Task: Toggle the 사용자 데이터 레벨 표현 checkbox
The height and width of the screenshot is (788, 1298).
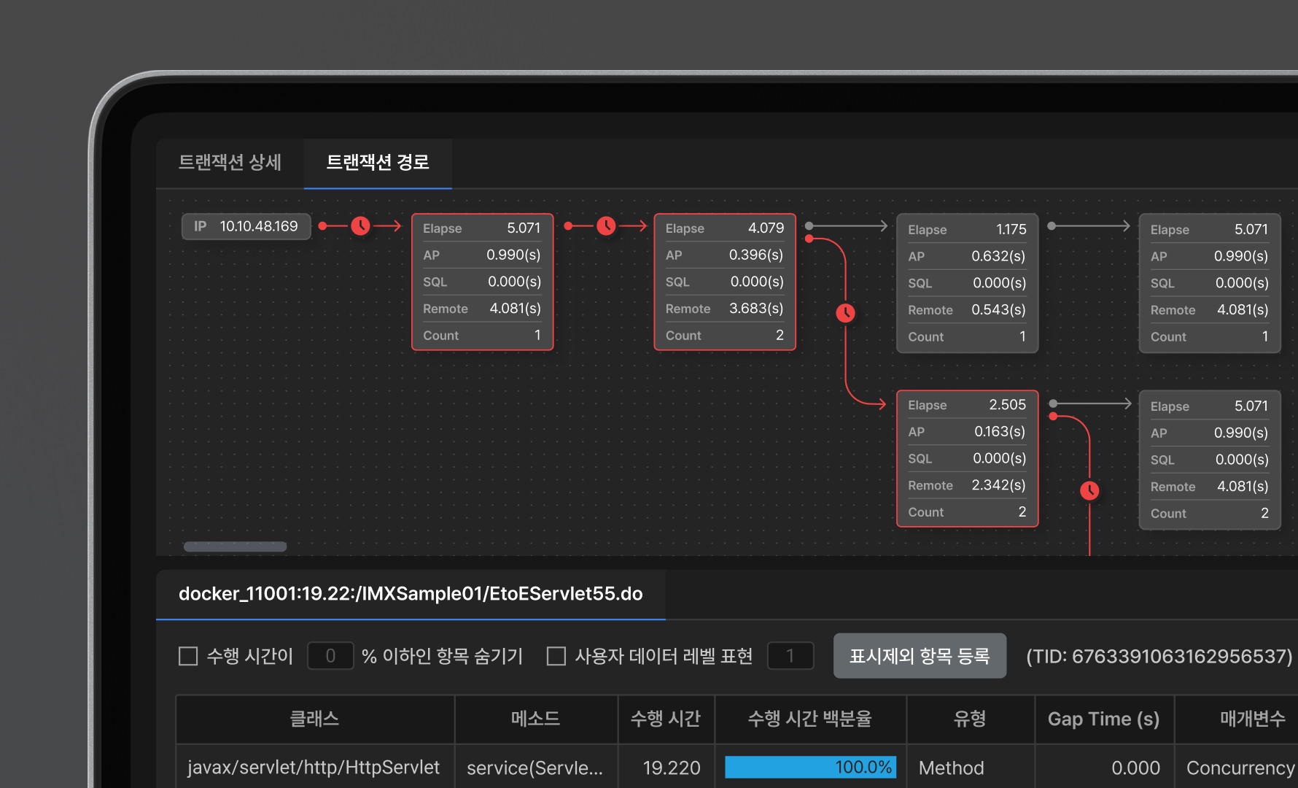Action: (556, 656)
